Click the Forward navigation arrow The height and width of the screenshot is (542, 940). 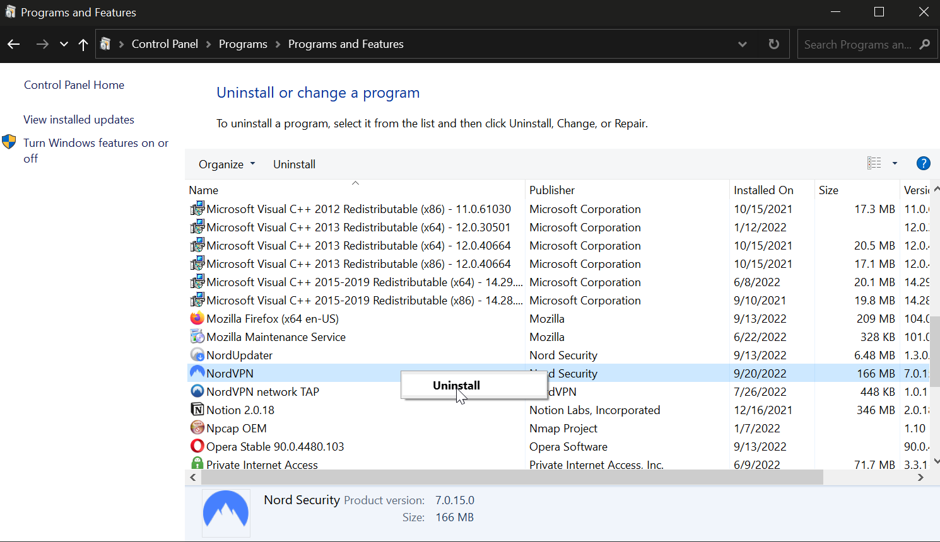[42, 44]
